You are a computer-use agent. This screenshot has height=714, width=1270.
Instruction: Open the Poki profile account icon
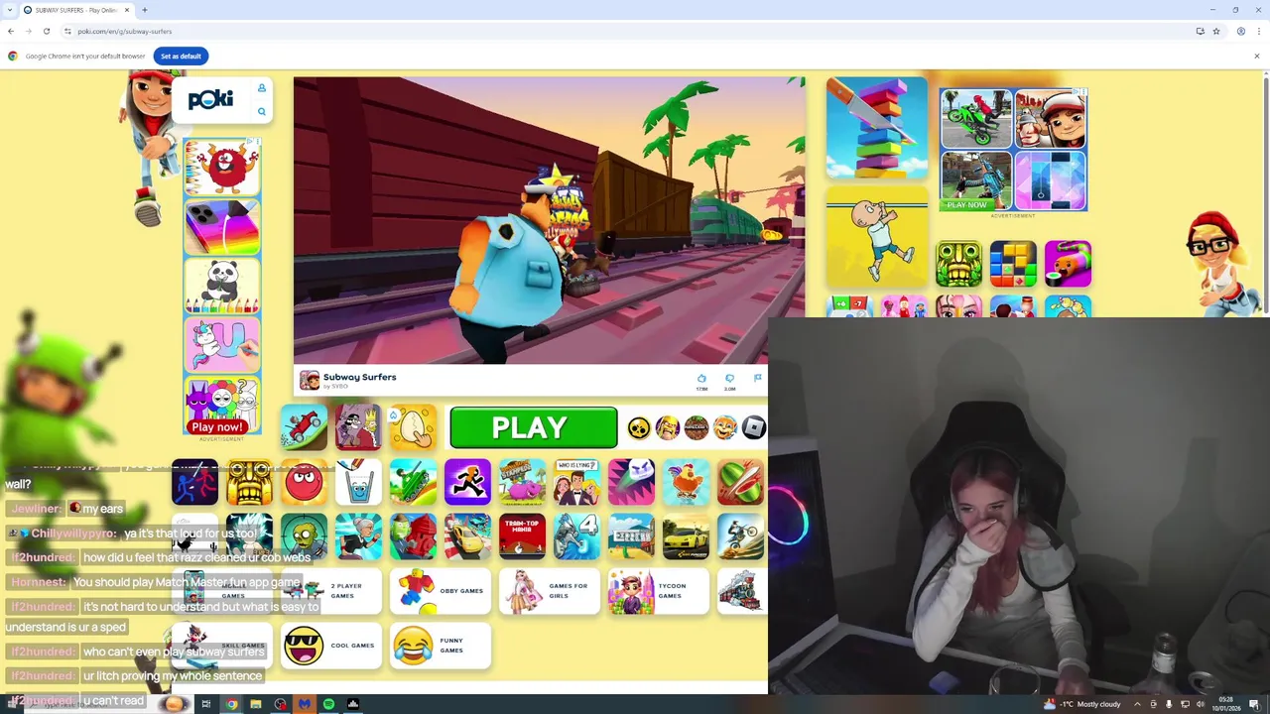262,88
